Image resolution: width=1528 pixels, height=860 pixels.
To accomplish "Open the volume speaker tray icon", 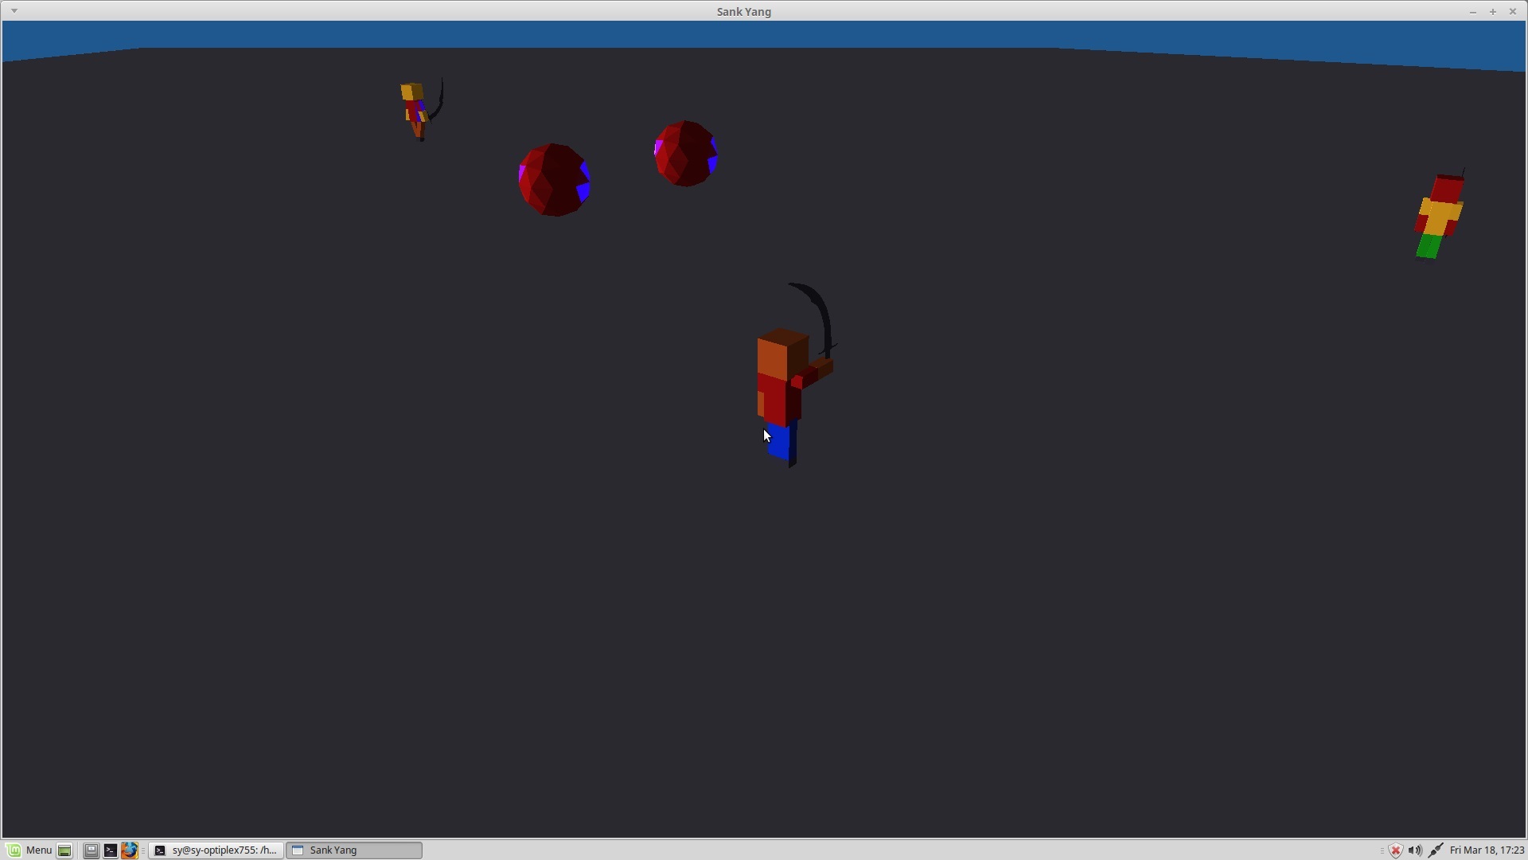I will click(x=1415, y=850).
